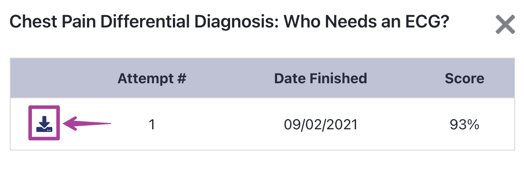Click "Who Needs an ECG?" text

click(366, 23)
